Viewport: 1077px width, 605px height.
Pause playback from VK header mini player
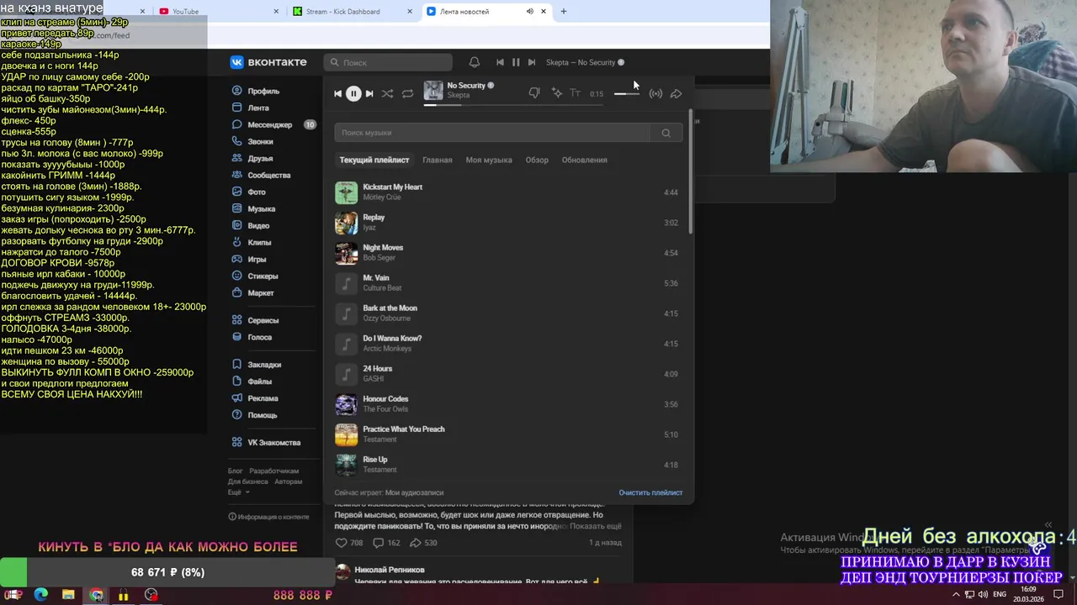[x=516, y=62]
